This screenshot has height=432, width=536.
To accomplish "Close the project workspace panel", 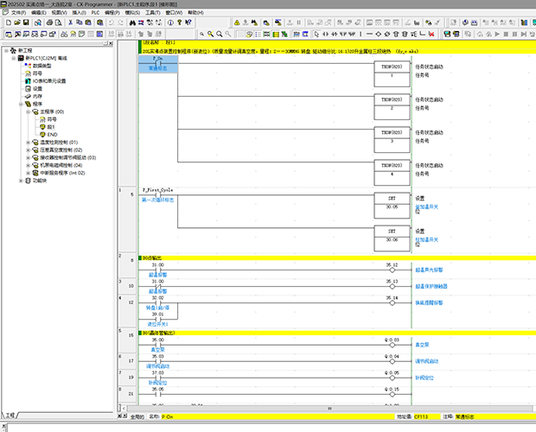I will pyautogui.click(x=111, y=43).
